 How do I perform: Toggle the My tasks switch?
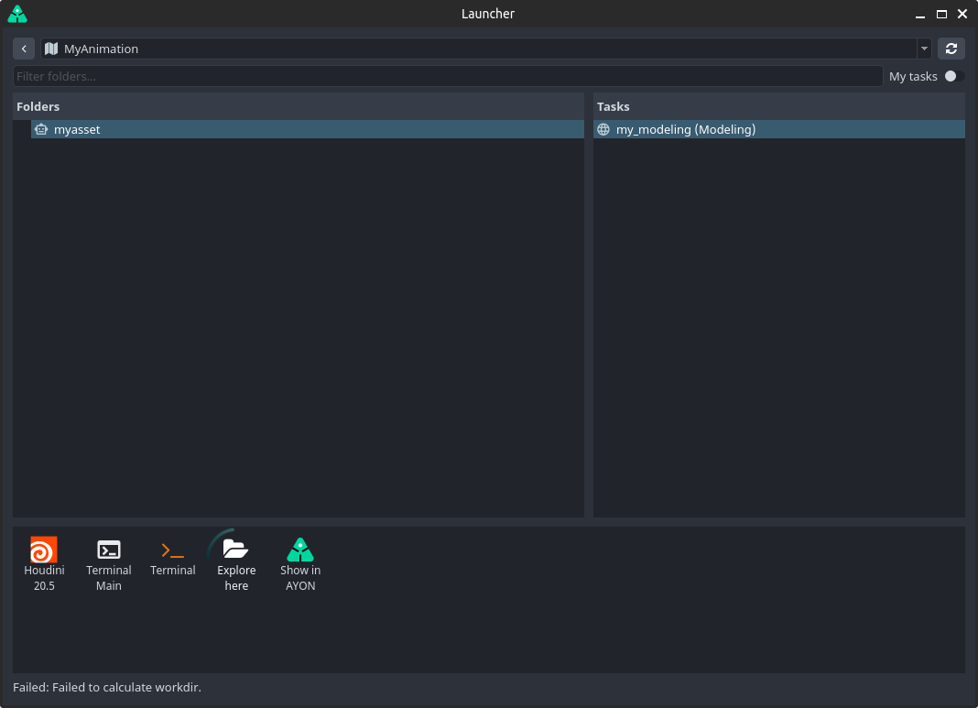tap(953, 76)
